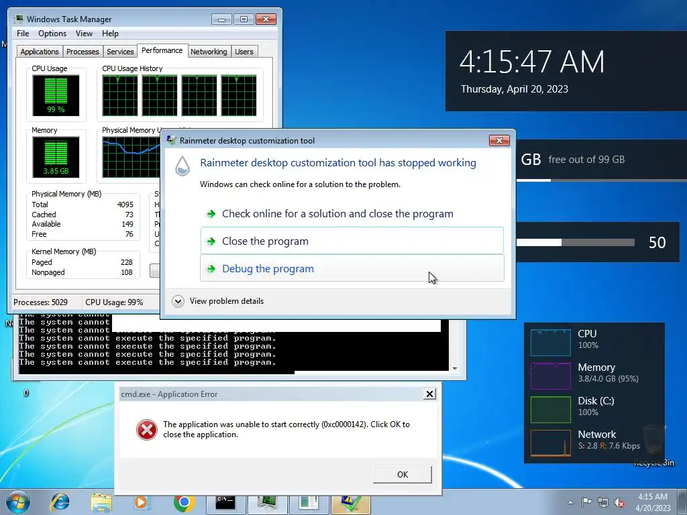Switch to the Services tab
The image size is (687, 515).
point(120,52)
